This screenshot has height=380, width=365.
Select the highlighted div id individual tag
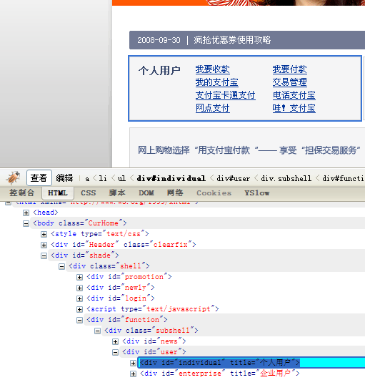tap(220, 363)
